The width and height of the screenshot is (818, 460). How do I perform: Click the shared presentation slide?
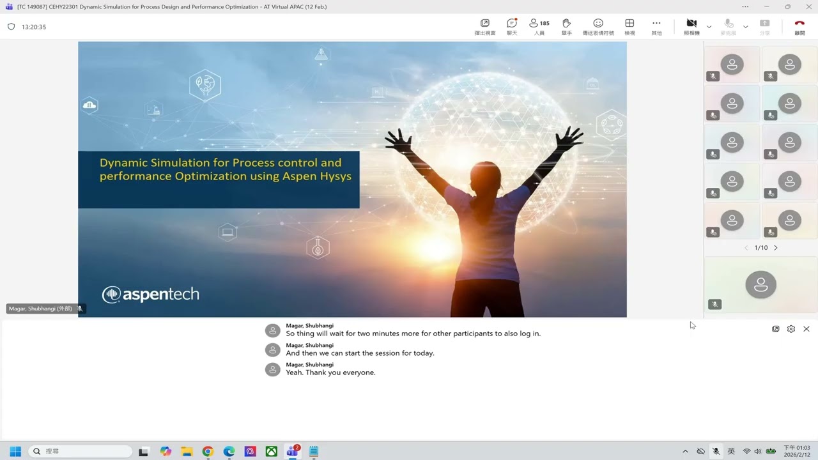(352, 180)
